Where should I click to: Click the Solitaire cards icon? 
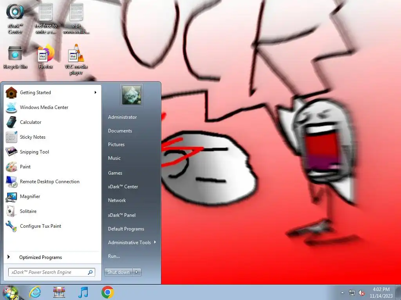point(11,211)
